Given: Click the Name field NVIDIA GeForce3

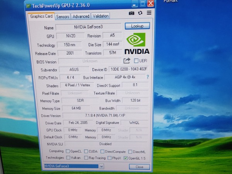Looking at the screenshot, I should (x=88, y=27).
